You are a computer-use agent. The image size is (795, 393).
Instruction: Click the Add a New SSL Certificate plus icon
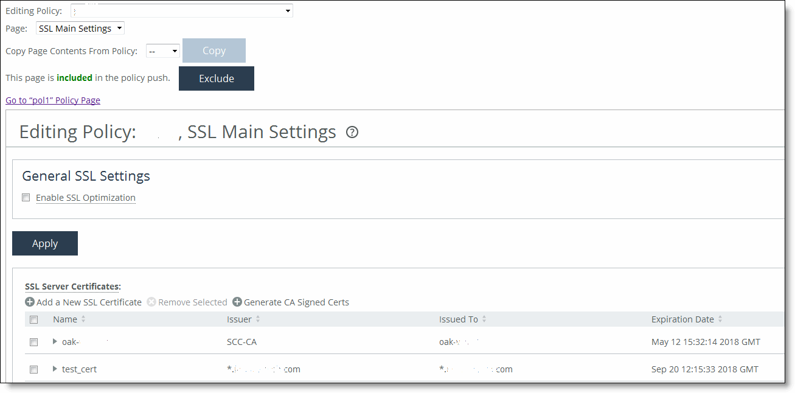pyautogui.click(x=30, y=302)
